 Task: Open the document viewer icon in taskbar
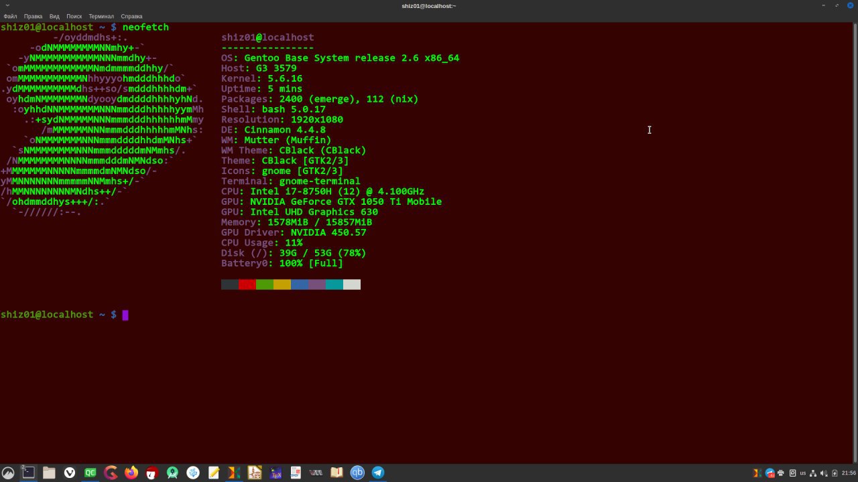pyautogui.click(x=296, y=473)
